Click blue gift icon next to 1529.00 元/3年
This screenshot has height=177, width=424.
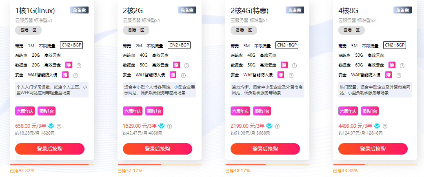(162, 126)
